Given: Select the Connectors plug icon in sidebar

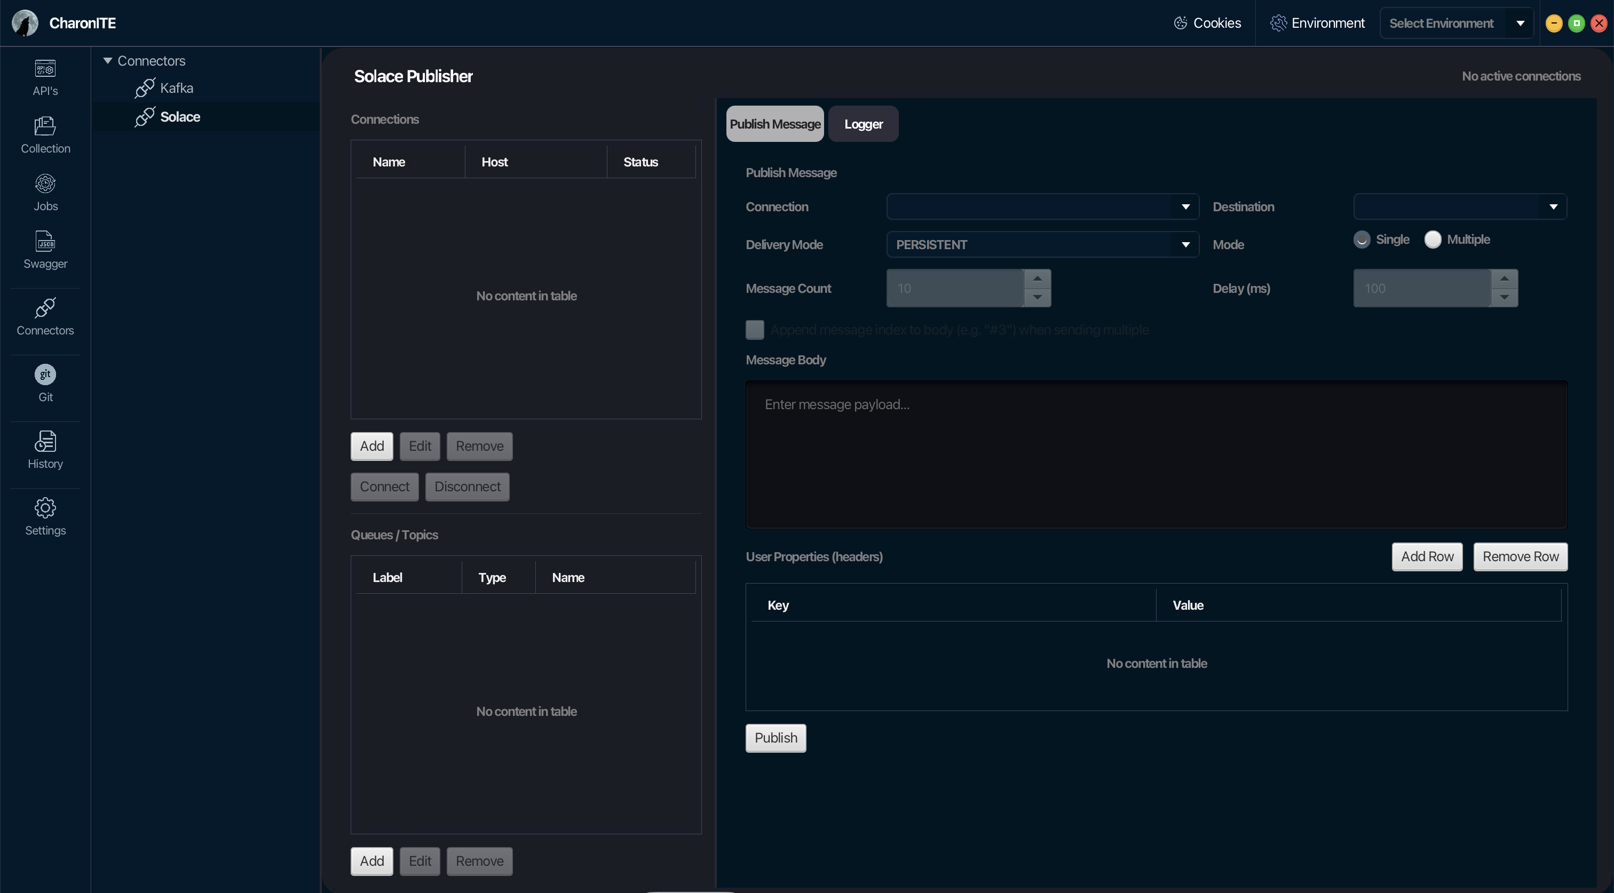Looking at the screenshot, I should [45, 307].
